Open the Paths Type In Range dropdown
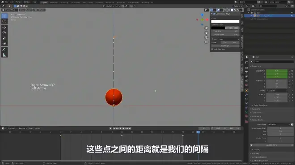 point(279,125)
